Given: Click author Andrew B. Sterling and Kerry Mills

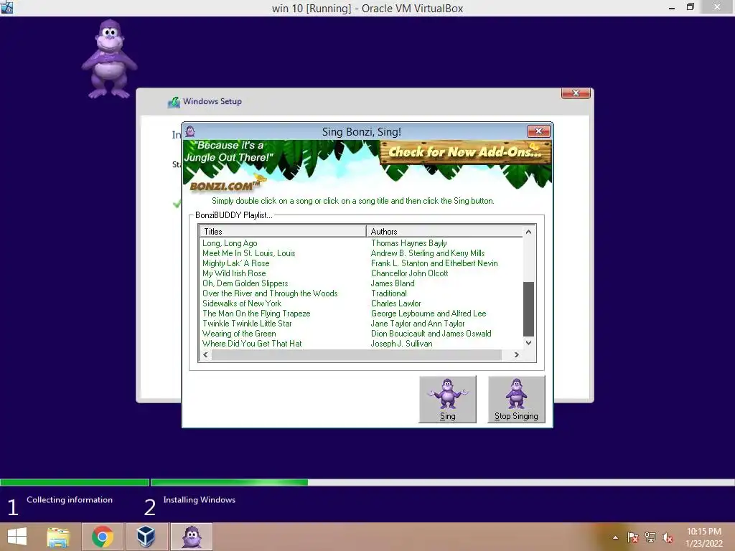Looking at the screenshot, I should (x=428, y=253).
